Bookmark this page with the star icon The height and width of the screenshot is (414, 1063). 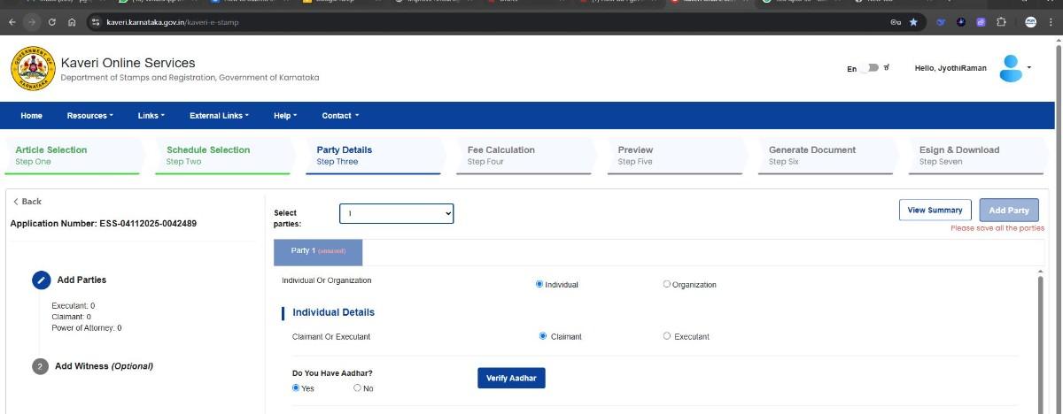913,22
